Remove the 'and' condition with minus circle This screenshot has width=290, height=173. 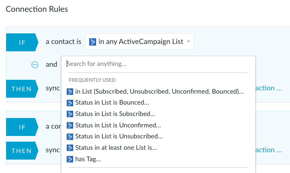[x=35, y=65]
